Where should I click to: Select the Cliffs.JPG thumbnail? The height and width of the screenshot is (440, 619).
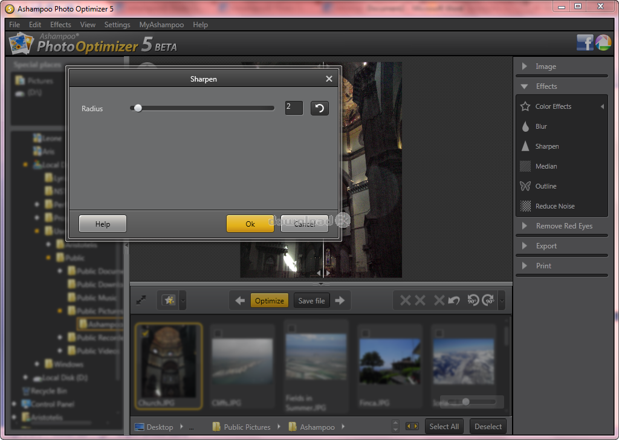242,366
